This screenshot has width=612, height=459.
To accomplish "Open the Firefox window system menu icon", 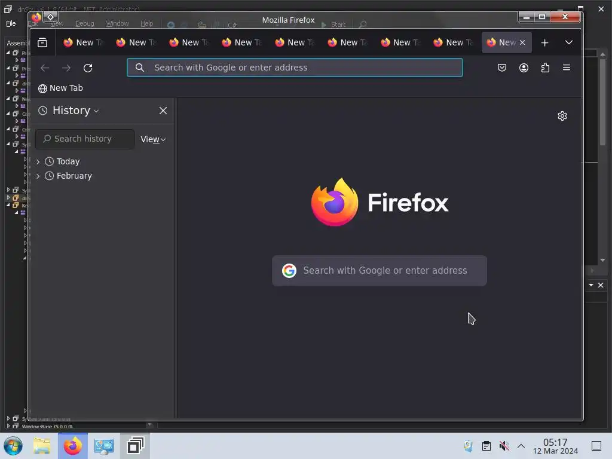I will pos(36,17).
